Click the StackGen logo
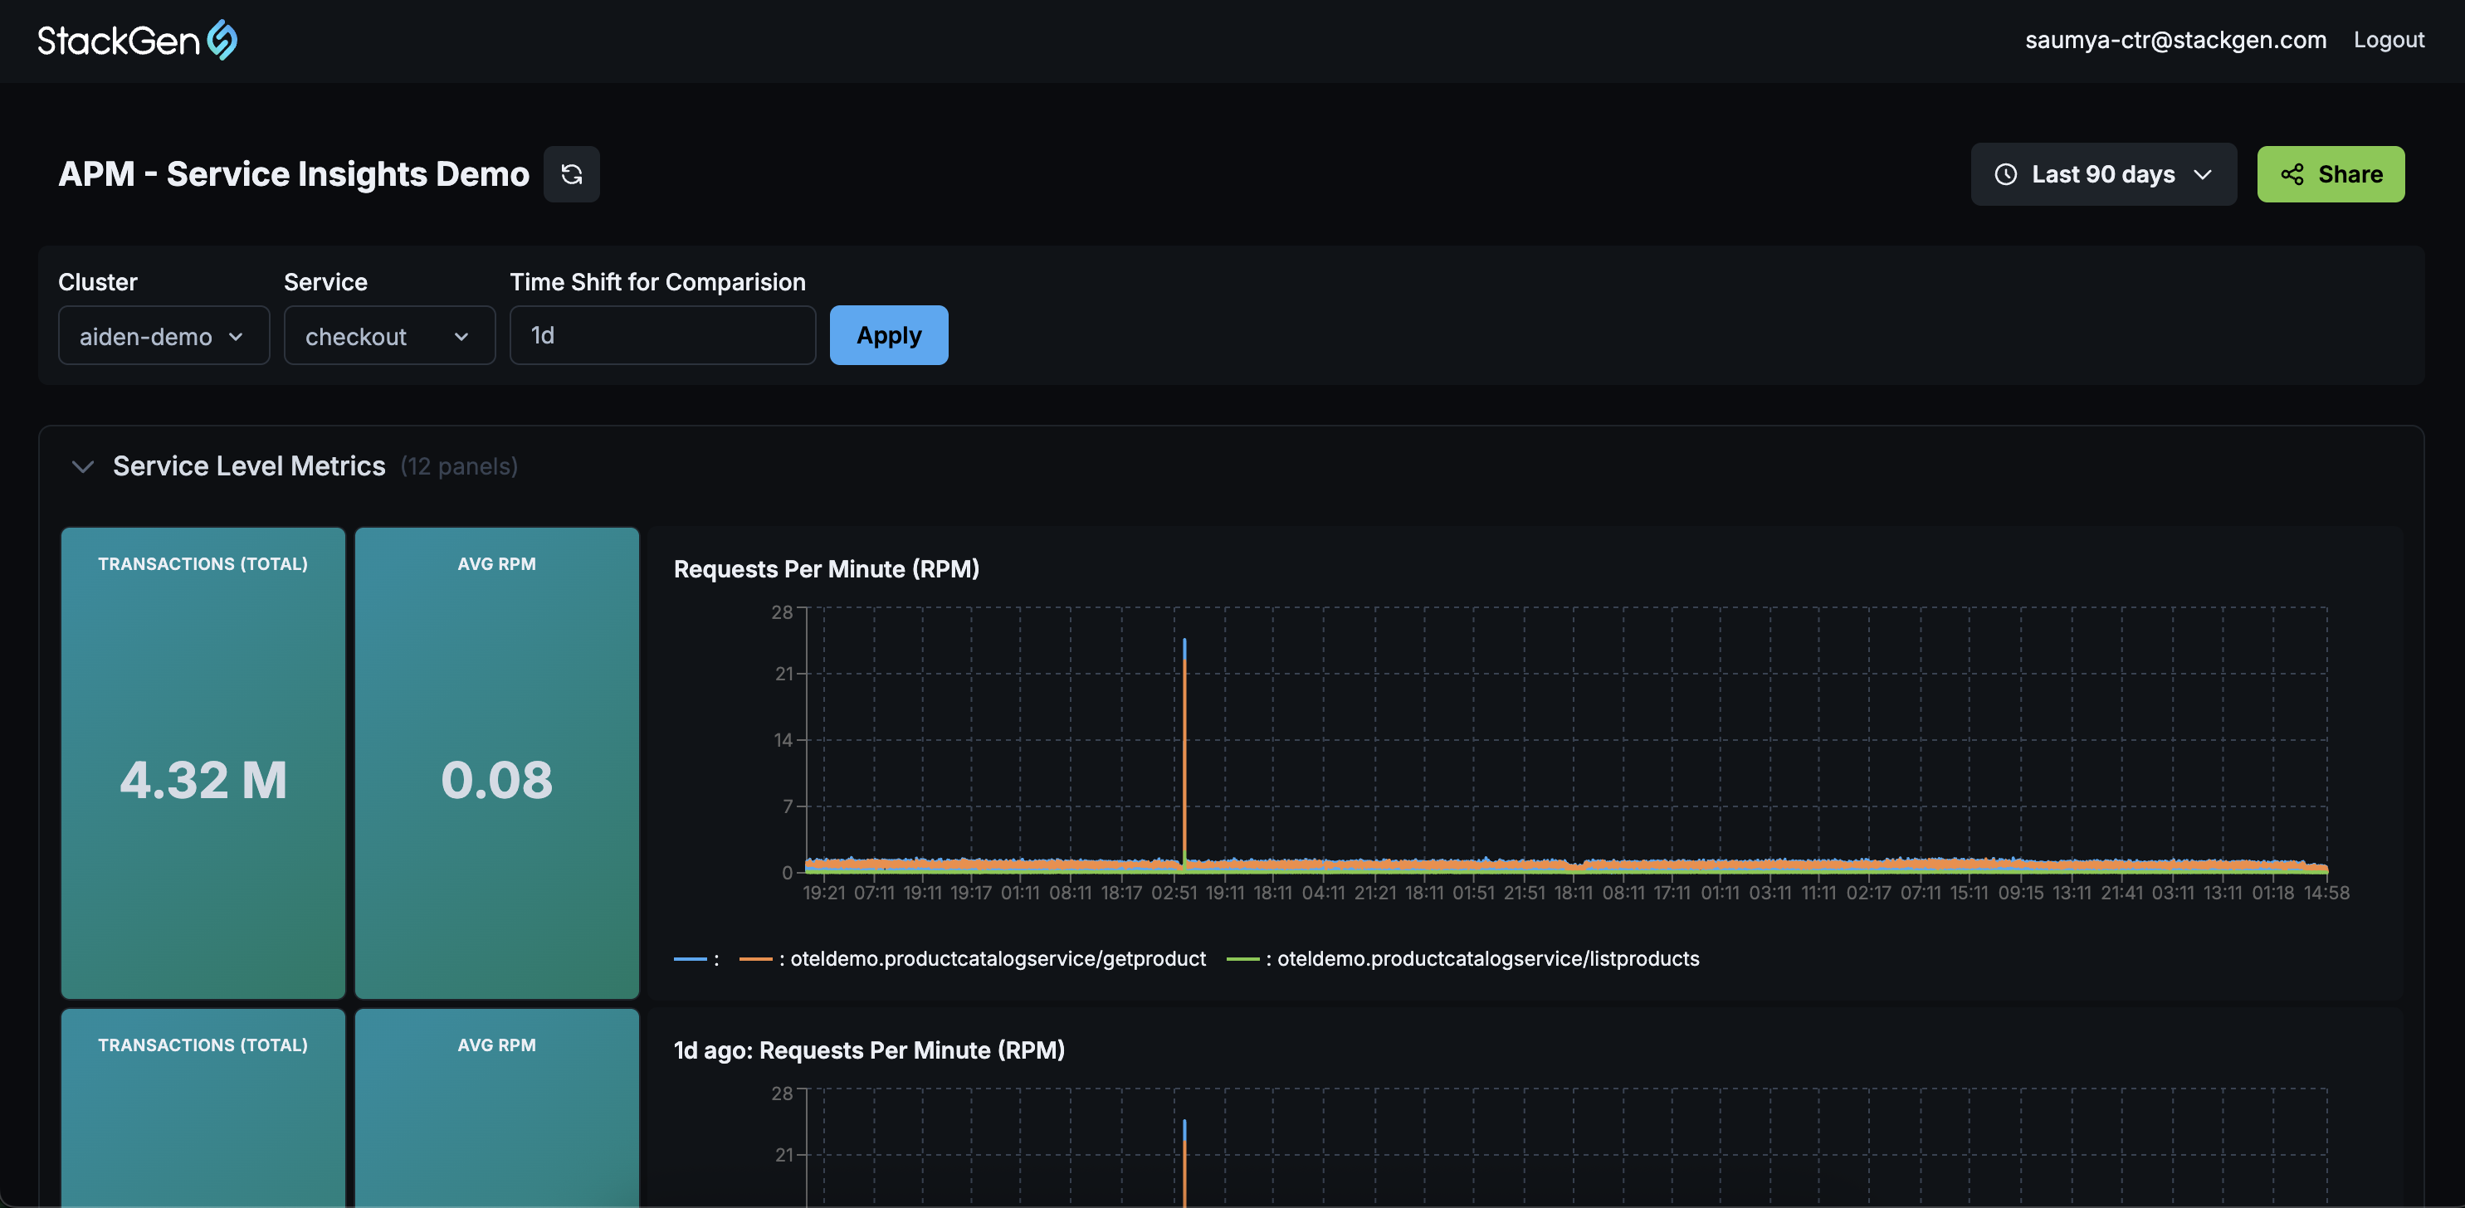This screenshot has width=2465, height=1208. point(136,39)
